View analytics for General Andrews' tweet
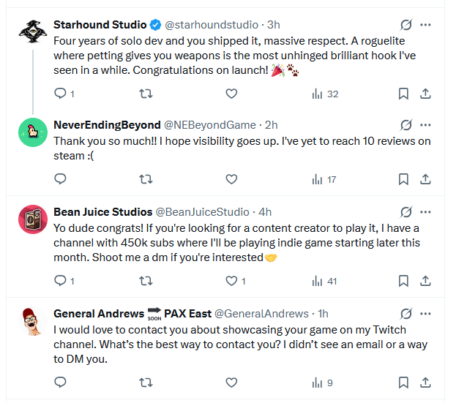The width and height of the screenshot is (456, 403). tap(323, 382)
